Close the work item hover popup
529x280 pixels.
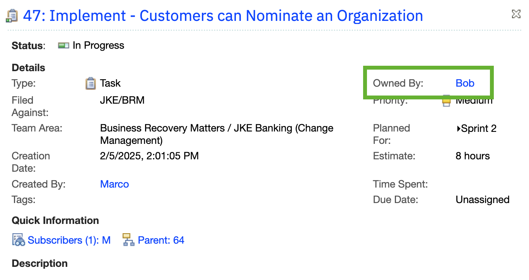pos(516,14)
